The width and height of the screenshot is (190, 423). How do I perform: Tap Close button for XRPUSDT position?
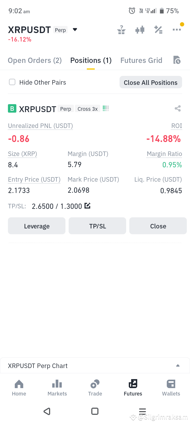(x=158, y=226)
